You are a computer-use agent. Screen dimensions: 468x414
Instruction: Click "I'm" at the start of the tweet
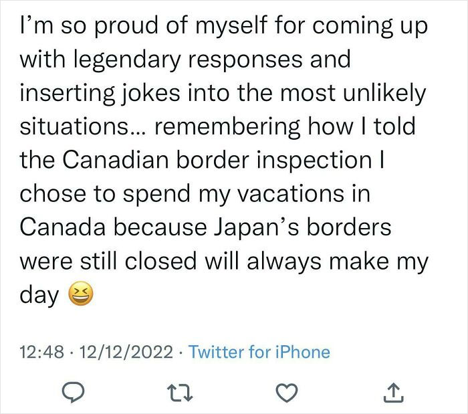[34, 27]
